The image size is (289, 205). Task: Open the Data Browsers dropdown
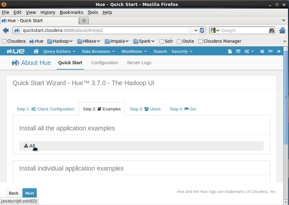point(98,51)
